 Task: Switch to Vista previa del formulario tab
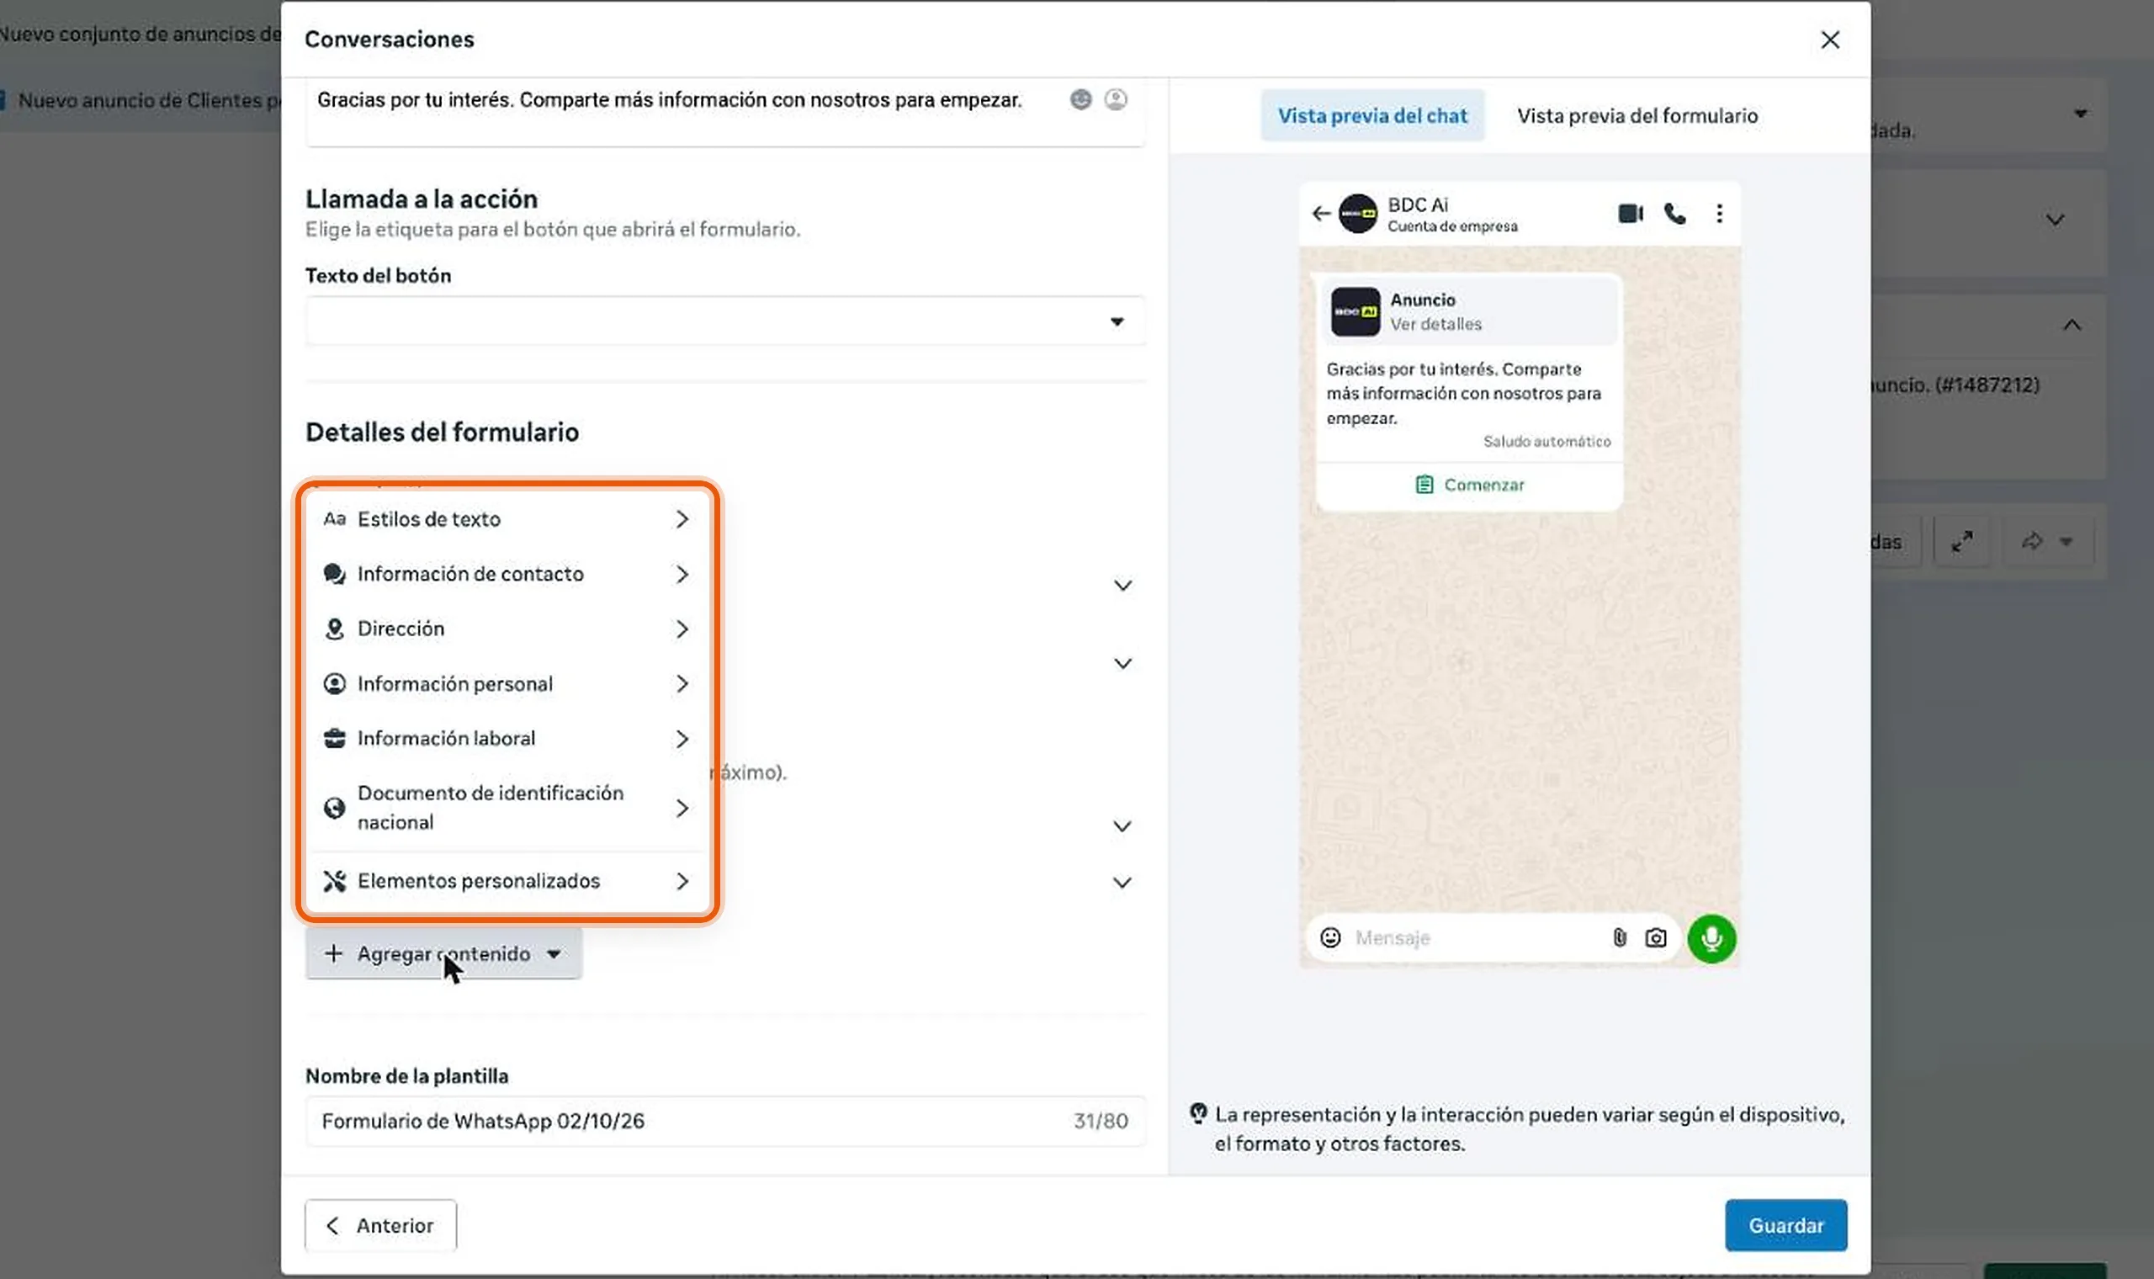point(1637,115)
